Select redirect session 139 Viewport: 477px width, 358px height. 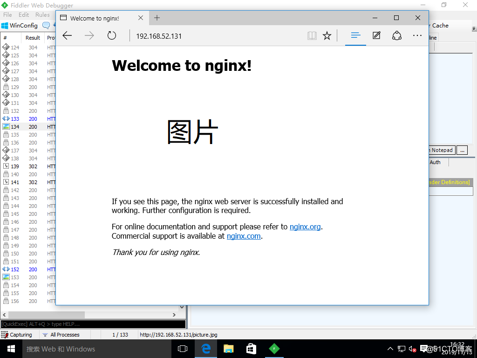coord(29,166)
